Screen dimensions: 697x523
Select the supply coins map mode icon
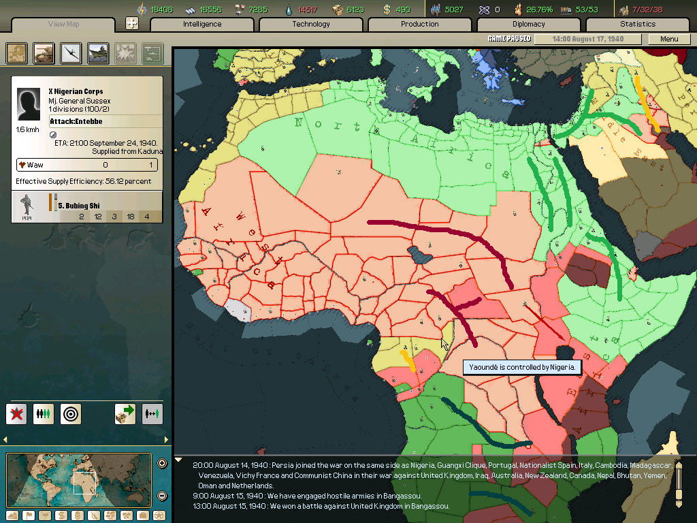point(78,516)
